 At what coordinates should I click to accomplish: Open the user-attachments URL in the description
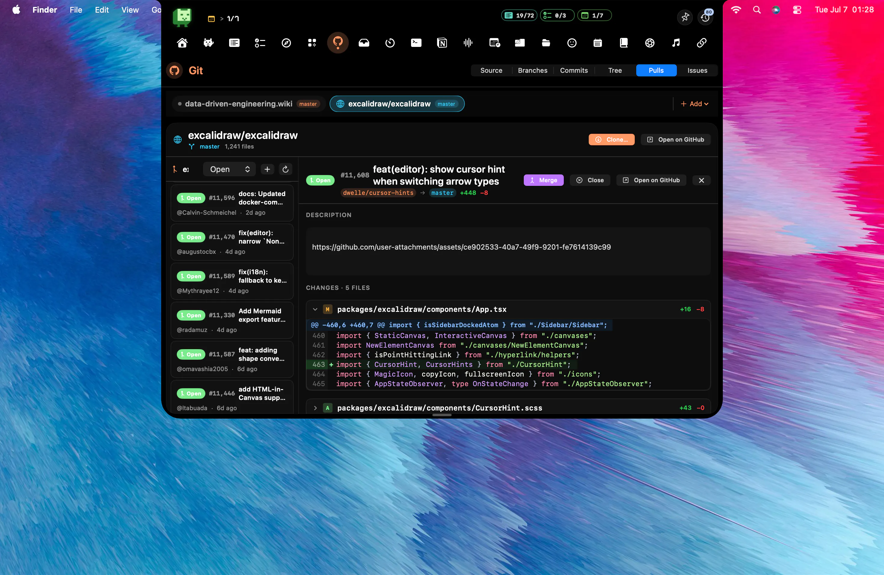[x=461, y=247]
